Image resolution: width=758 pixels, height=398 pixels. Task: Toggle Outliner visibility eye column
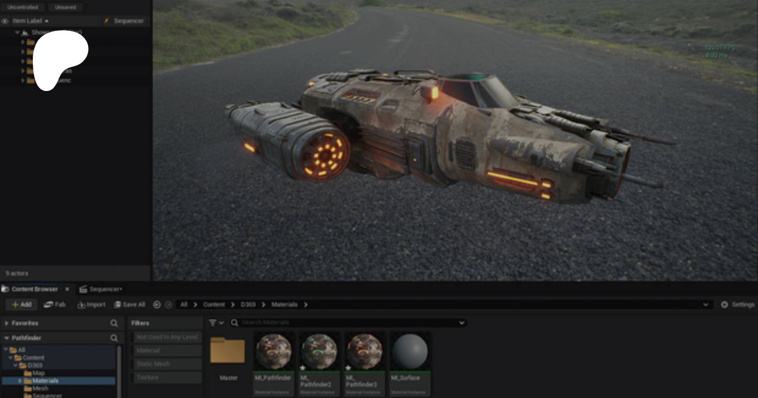coord(5,21)
